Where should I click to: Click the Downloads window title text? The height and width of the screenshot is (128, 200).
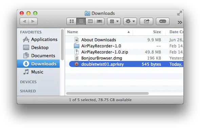[x=103, y=13]
